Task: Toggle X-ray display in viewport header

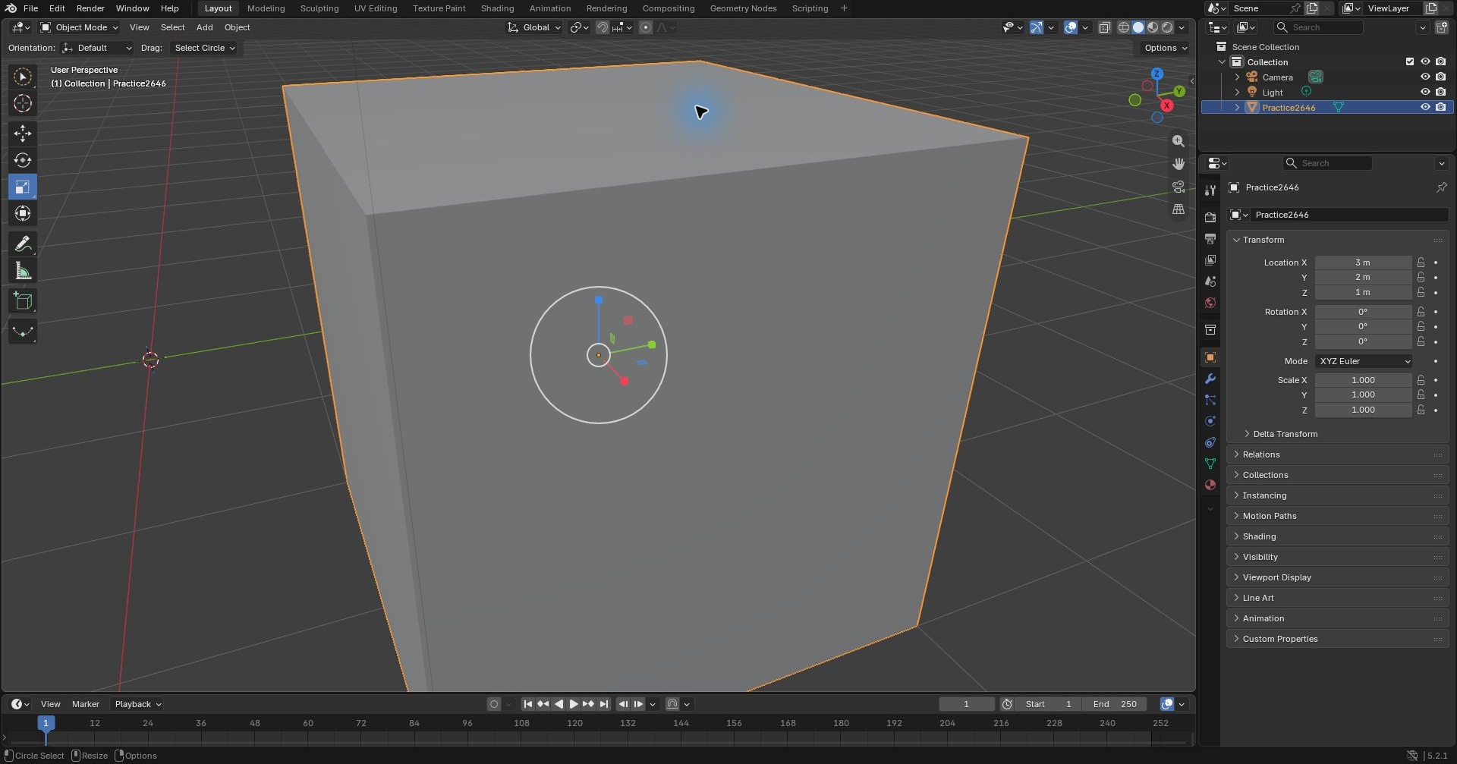Action: click(x=1105, y=27)
